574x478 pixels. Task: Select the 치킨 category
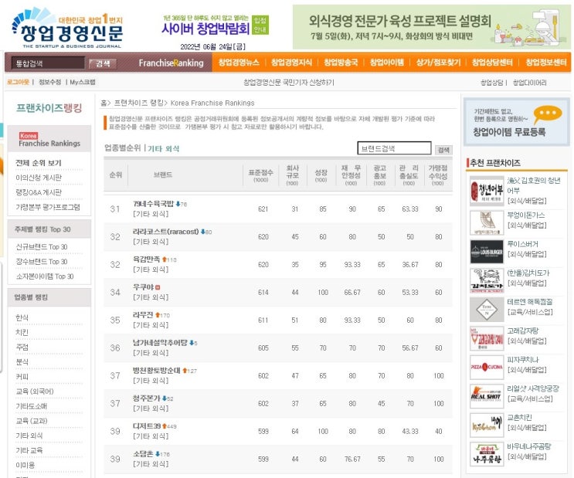(22, 332)
